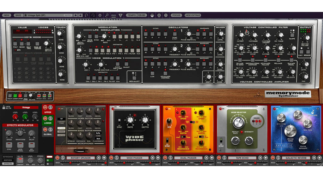Image resolution: width=323 pixels, height=178 pixels.
Task: Toggle the Dual Phaser slot ON button
Action: coord(165,158)
